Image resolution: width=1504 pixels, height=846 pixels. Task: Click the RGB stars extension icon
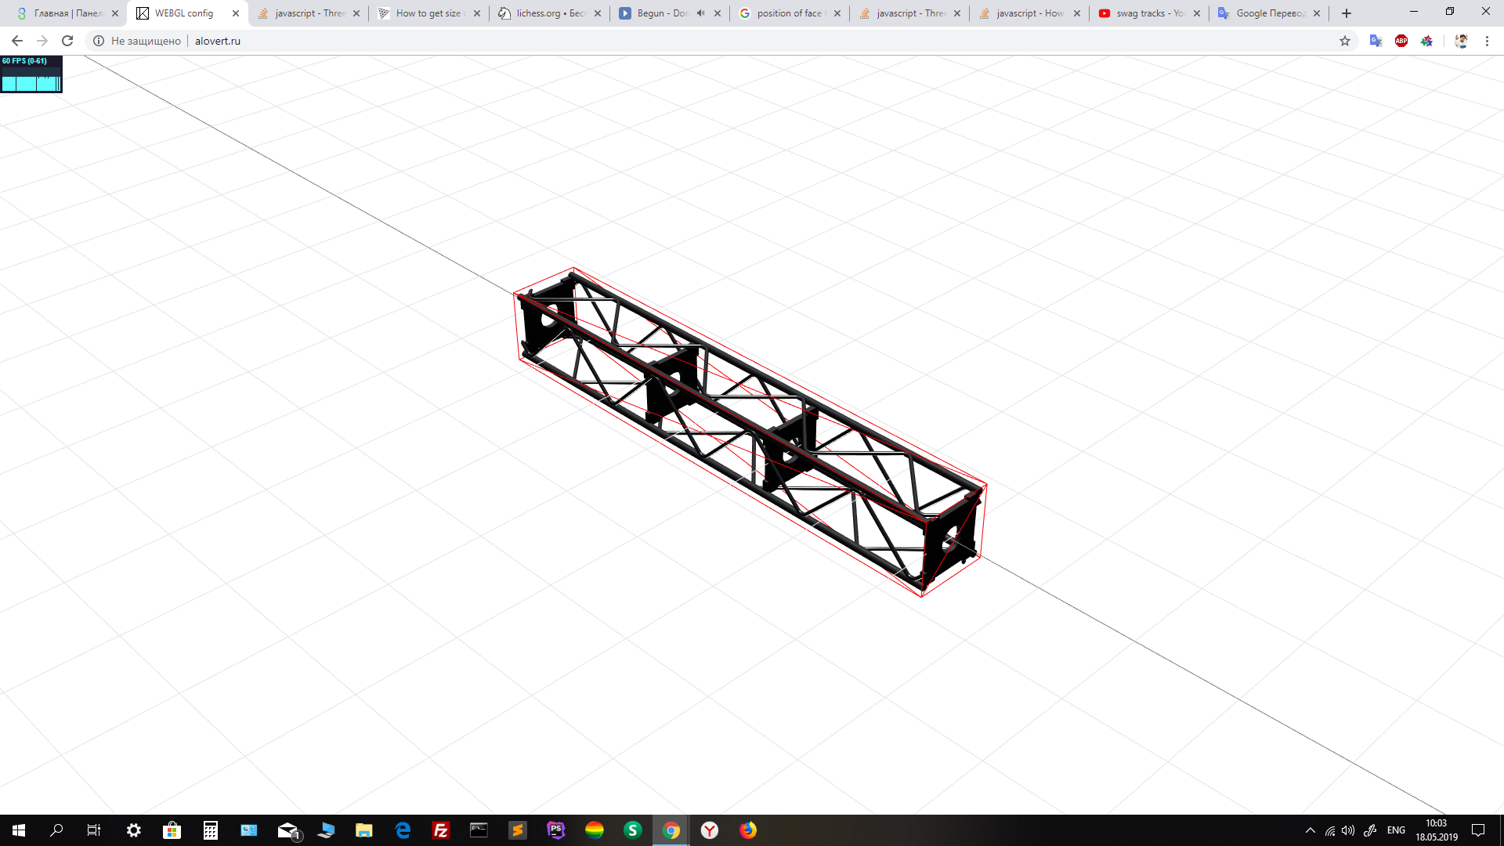tap(1427, 41)
